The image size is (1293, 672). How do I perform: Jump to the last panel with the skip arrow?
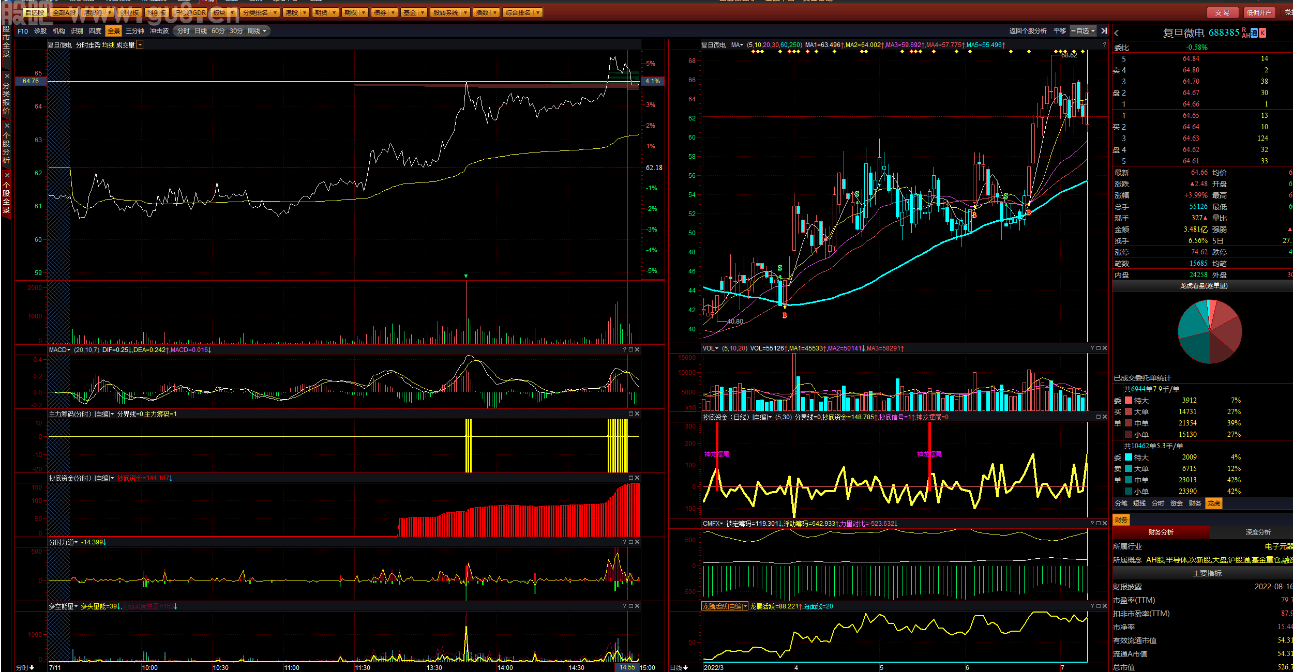1104,31
